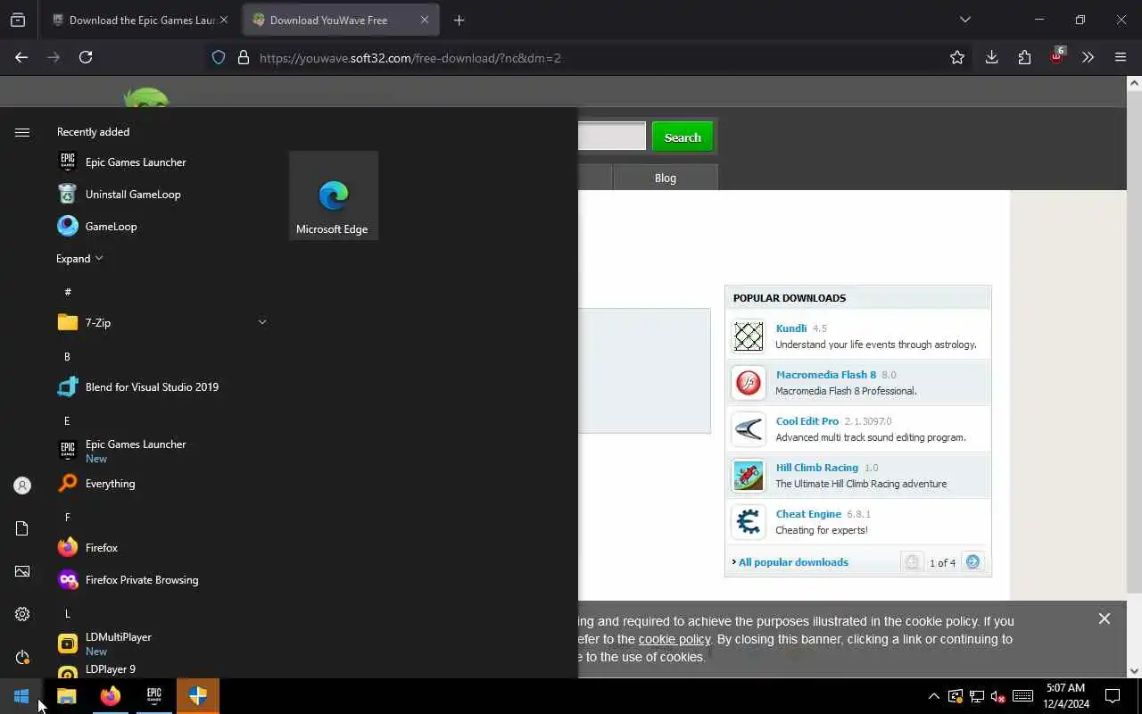Expand the Recently added list

pyautogui.click(x=79, y=259)
